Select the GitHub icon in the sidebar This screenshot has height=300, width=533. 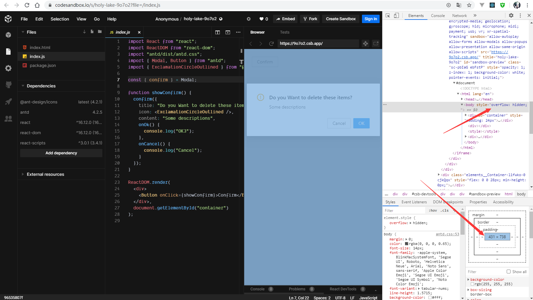point(8,85)
